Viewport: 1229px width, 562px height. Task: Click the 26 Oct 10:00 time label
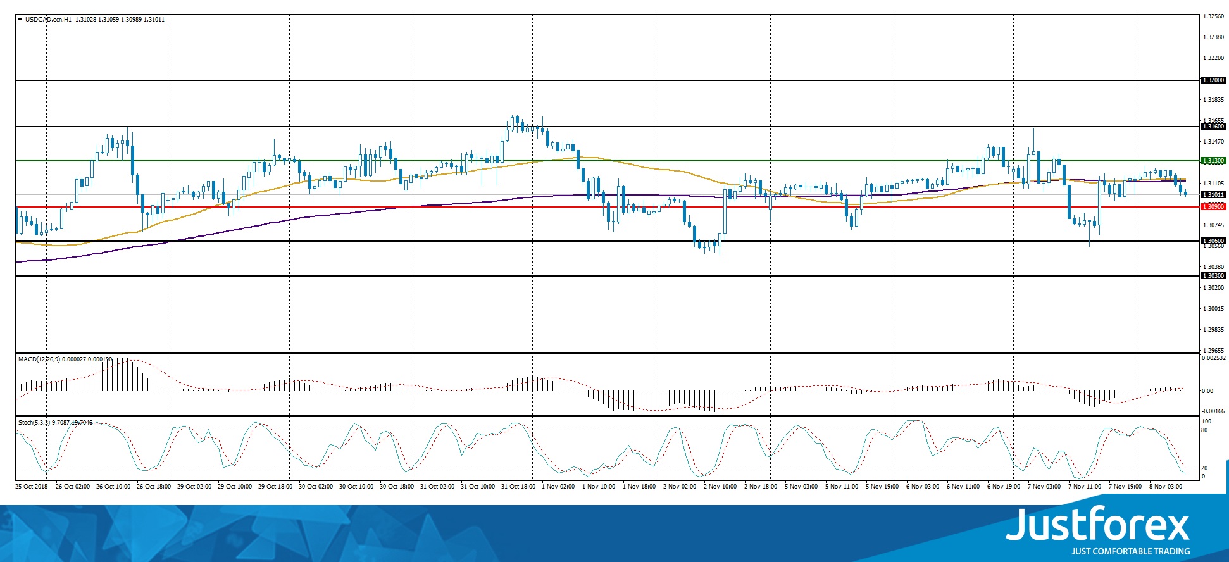coord(113,487)
